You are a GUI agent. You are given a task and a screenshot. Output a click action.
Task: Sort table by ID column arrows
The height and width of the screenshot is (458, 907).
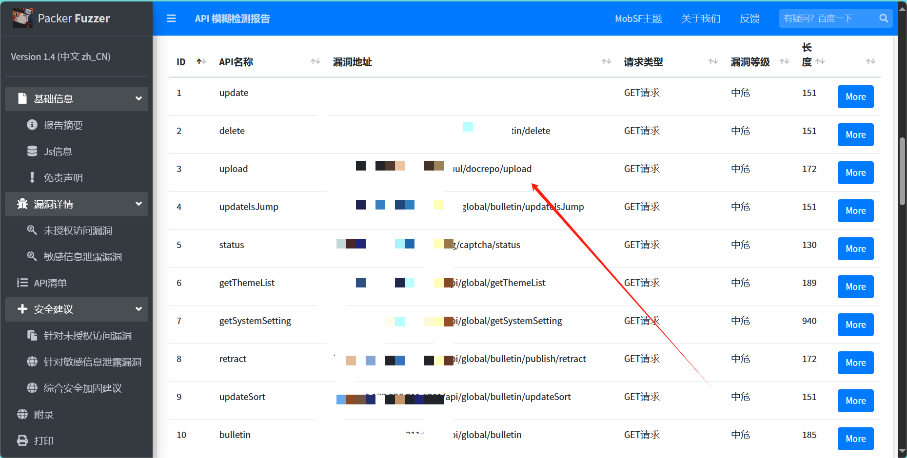[x=201, y=61]
